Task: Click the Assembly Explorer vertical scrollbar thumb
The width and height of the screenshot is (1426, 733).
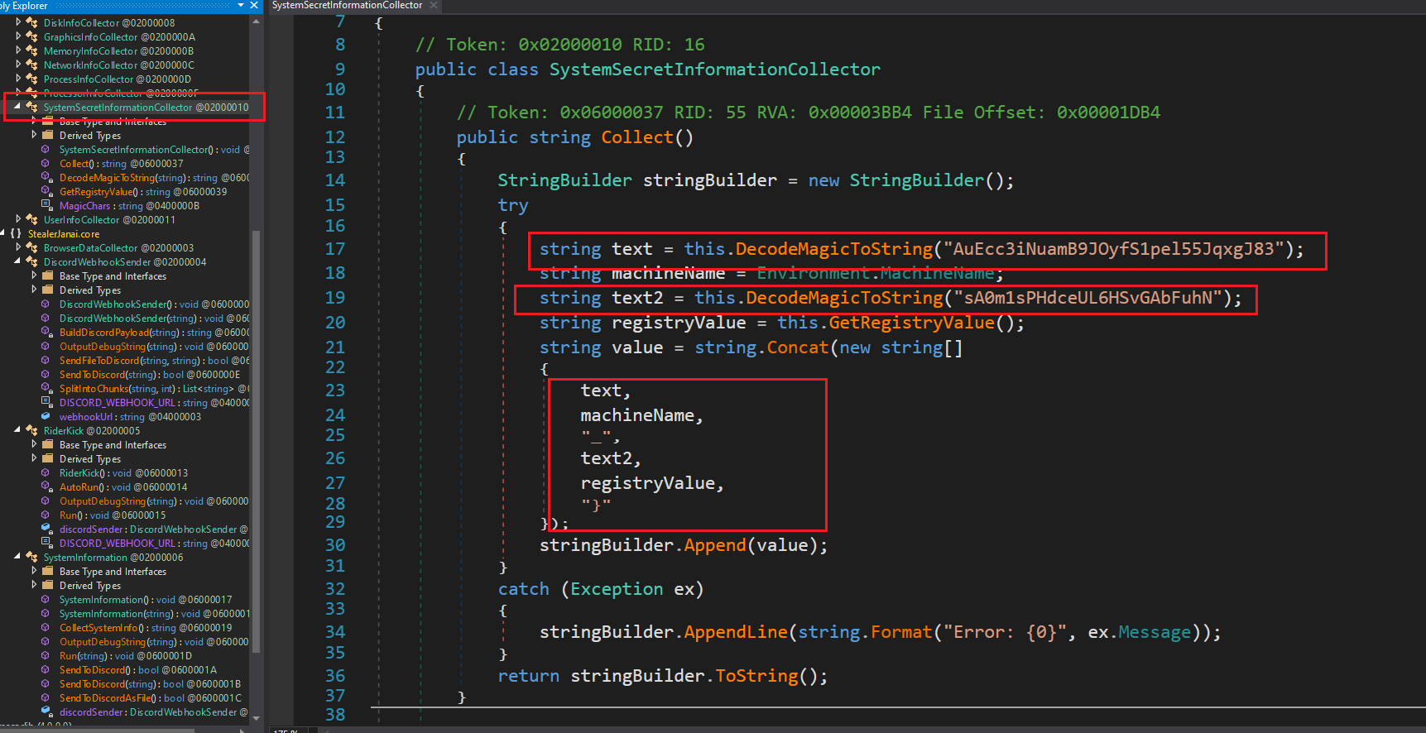Action: (x=256, y=440)
